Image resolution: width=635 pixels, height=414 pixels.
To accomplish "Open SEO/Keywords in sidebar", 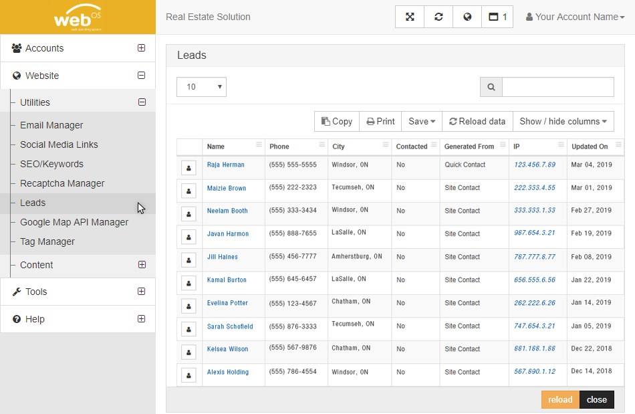I will point(52,164).
